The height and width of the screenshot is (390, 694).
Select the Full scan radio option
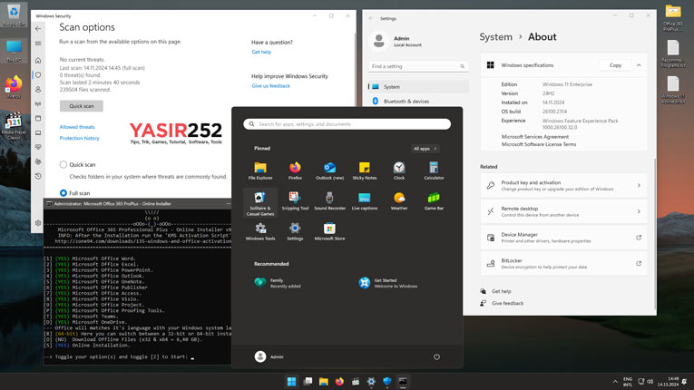click(x=64, y=193)
